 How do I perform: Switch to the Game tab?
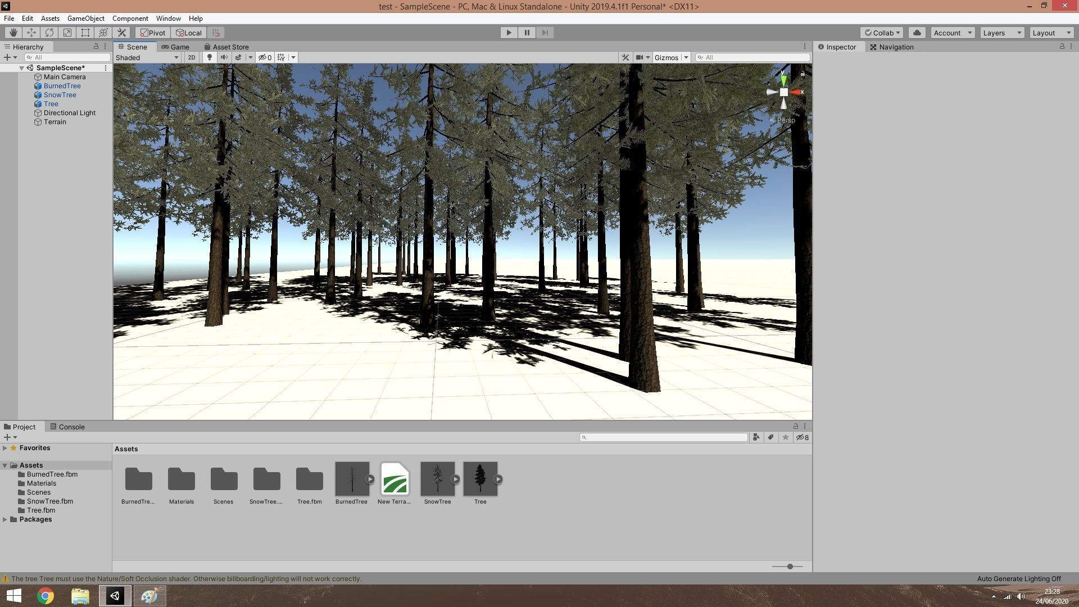click(176, 47)
